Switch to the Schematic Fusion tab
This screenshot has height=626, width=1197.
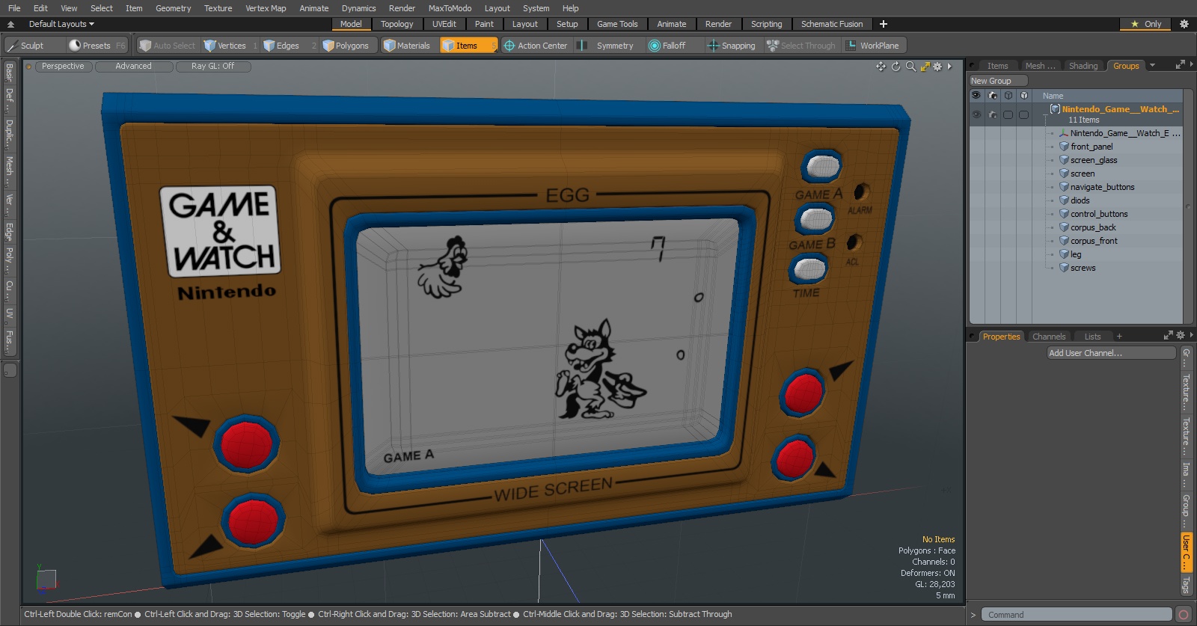(832, 24)
